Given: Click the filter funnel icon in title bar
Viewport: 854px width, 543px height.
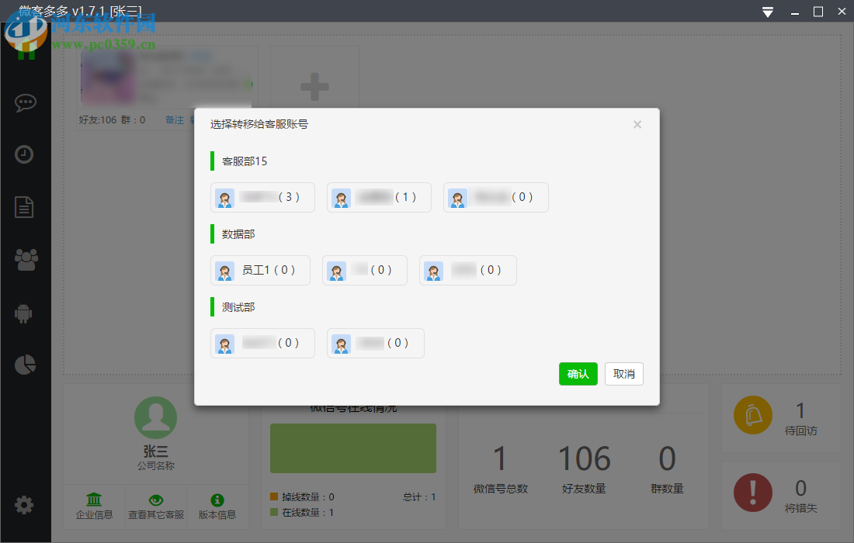Looking at the screenshot, I should coord(767,12).
